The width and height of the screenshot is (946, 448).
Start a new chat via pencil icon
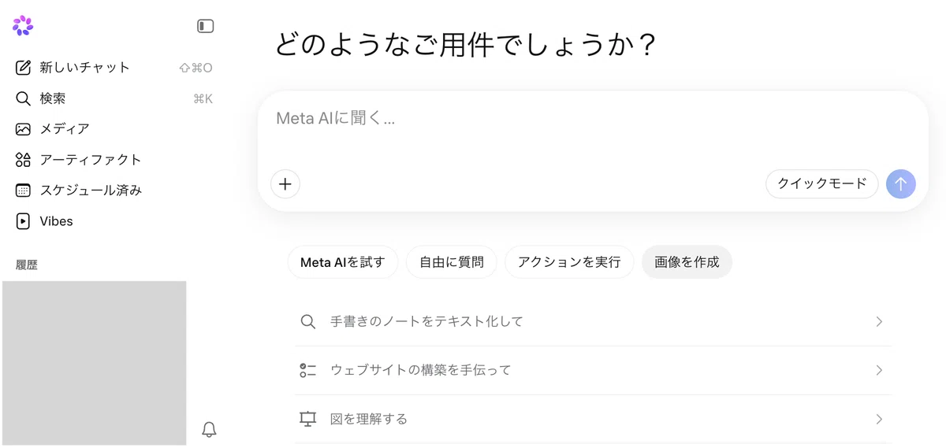tap(23, 68)
